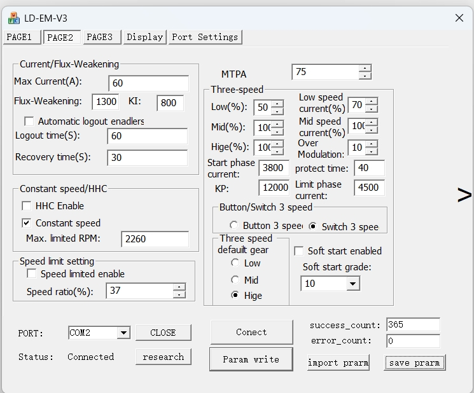Check the Soft start enabled box

(x=298, y=251)
